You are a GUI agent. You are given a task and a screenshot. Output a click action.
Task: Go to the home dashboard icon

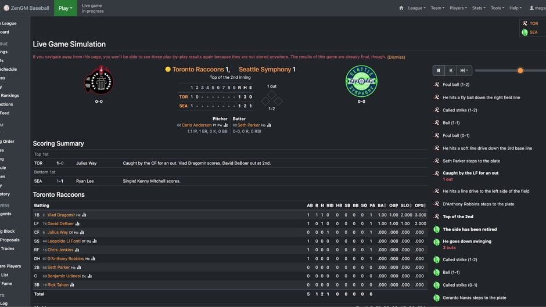point(401,8)
